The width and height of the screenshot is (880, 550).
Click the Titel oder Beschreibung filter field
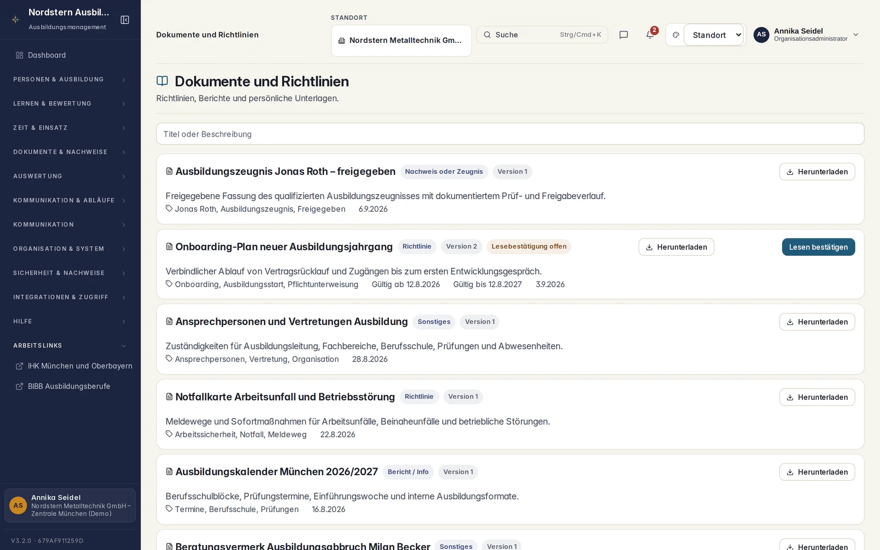[x=510, y=134]
